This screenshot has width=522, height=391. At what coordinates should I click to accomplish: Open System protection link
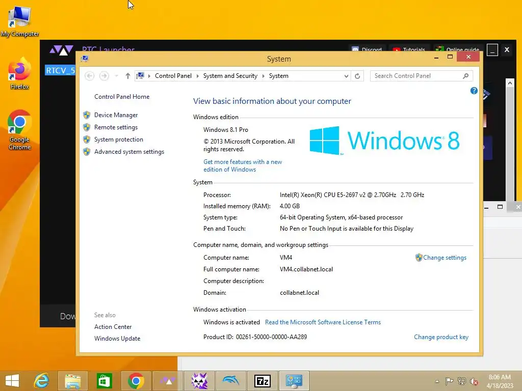tap(118, 139)
